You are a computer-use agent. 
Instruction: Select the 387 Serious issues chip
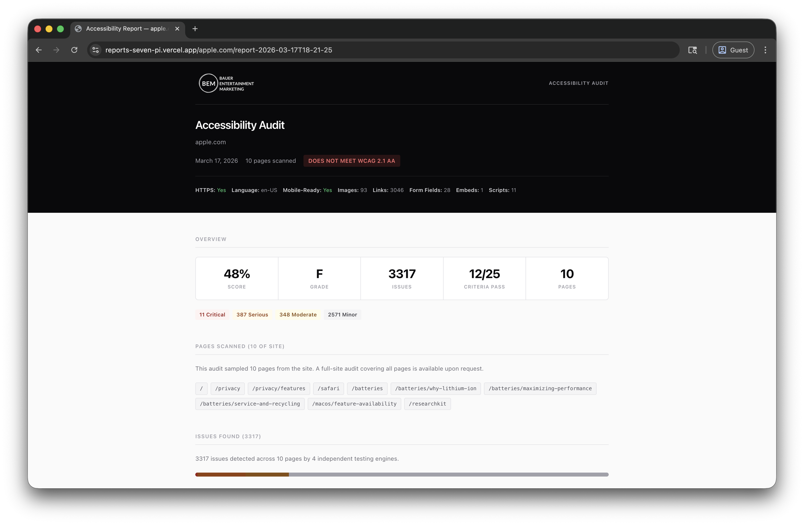252,314
